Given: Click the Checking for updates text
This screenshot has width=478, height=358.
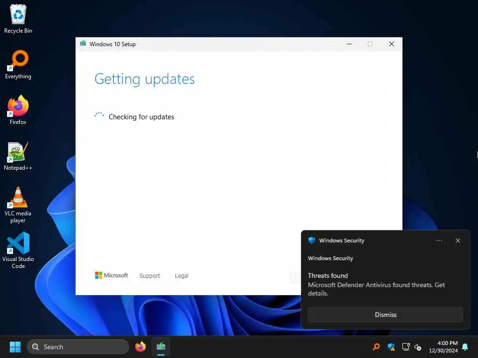Looking at the screenshot, I should (141, 117).
